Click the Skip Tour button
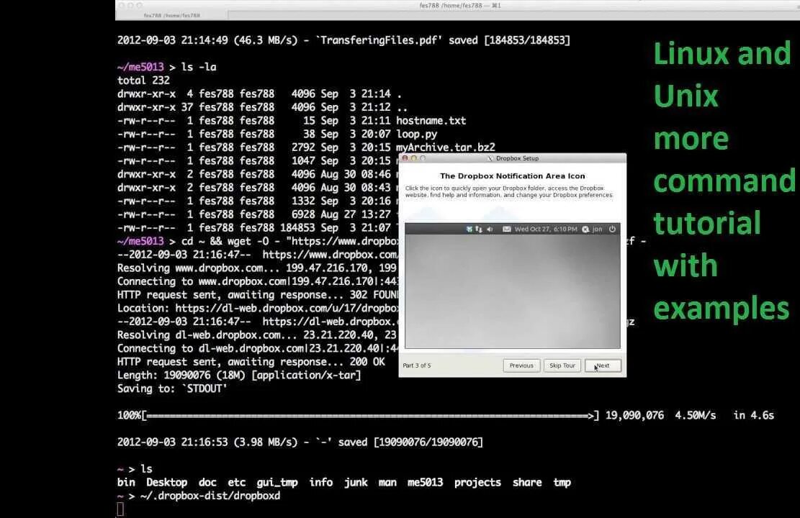 pos(562,365)
